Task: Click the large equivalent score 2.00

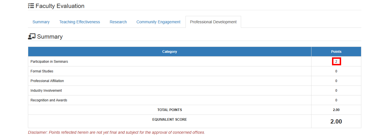Action: coord(336,122)
